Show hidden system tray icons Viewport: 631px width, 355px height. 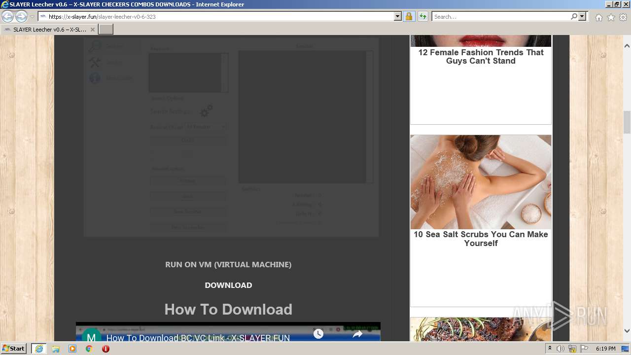pyautogui.click(x=550, y=349)
